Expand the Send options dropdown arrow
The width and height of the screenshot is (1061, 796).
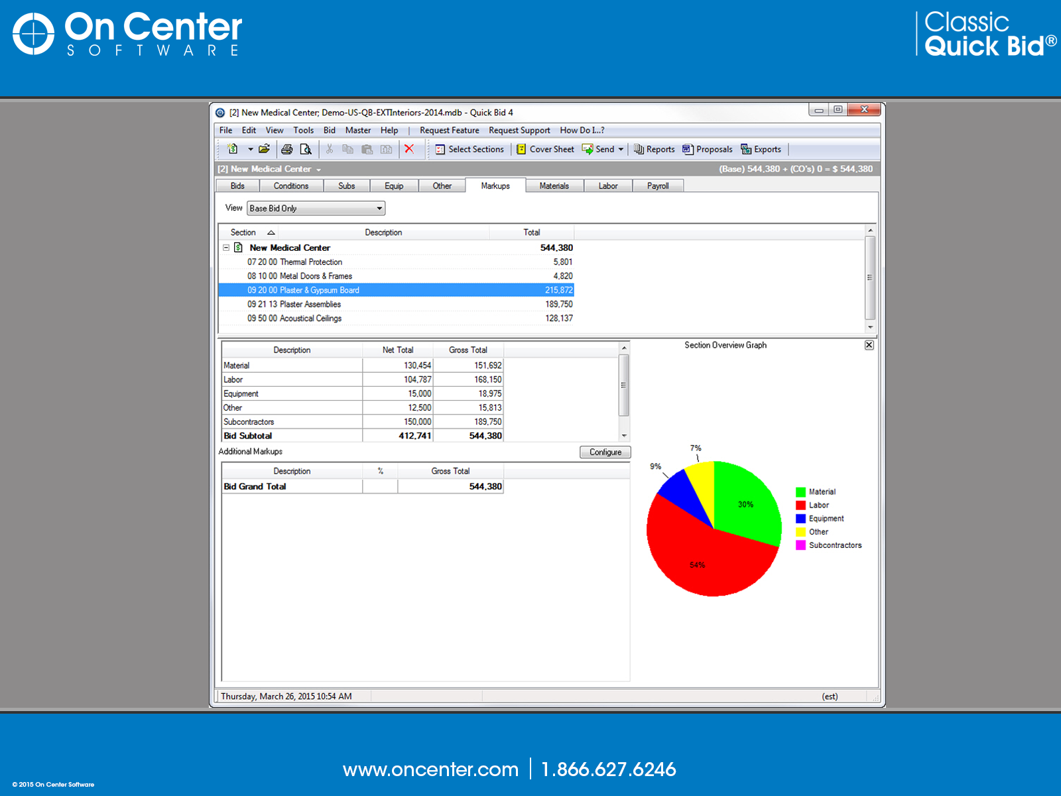pyautogui.click(x=621, y=149)
